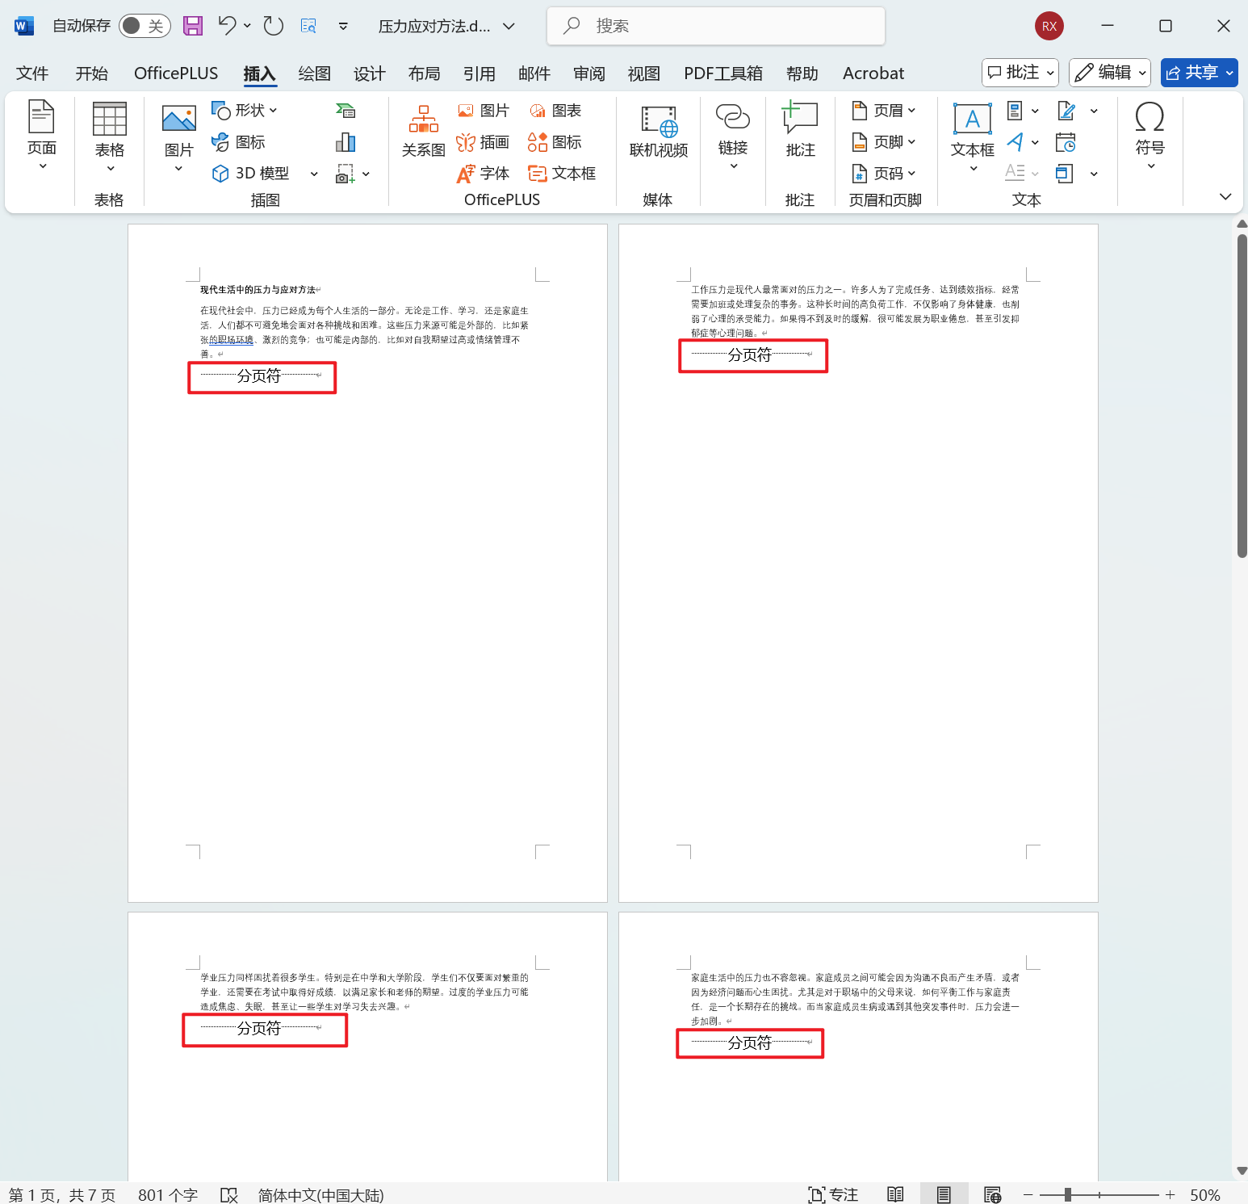Open 字体 fonts in OfficePLUS
1248x1204 pixels.
click(x=483, y=174)
